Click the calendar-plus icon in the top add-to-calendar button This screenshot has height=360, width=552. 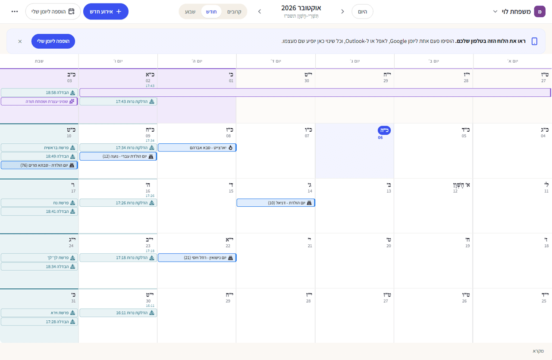point(72,11)
